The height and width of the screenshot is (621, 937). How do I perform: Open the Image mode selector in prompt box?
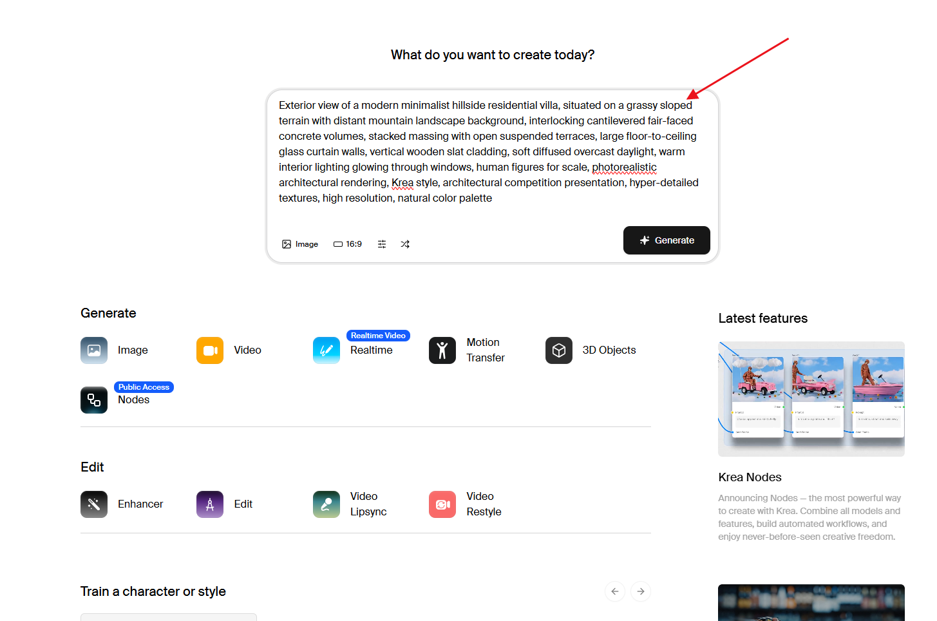pos(300,244)
